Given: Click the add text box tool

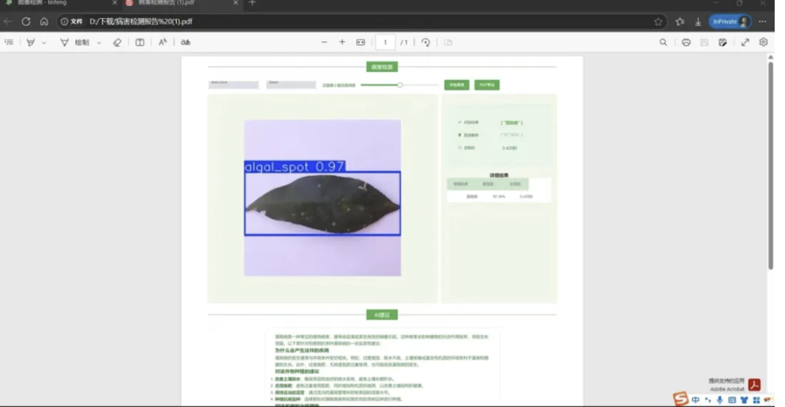Looking at the screenshot, I should coord(139,42).
